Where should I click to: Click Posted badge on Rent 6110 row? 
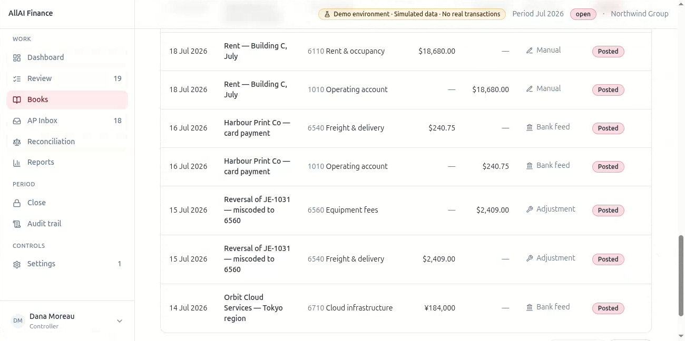point(608,52)
